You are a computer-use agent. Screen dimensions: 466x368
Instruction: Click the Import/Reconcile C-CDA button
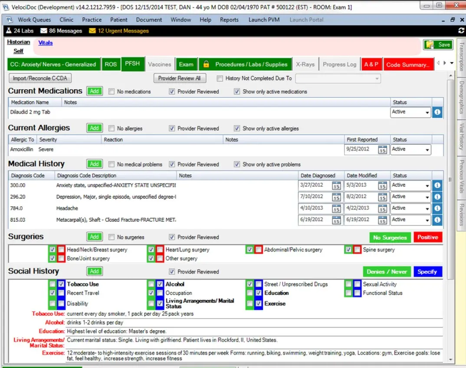[x=39, y=78]
